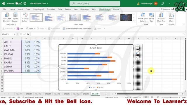Select the dark chart style thumbnail
This screenshot has height=105, width=187.
(x=126, y=17)
